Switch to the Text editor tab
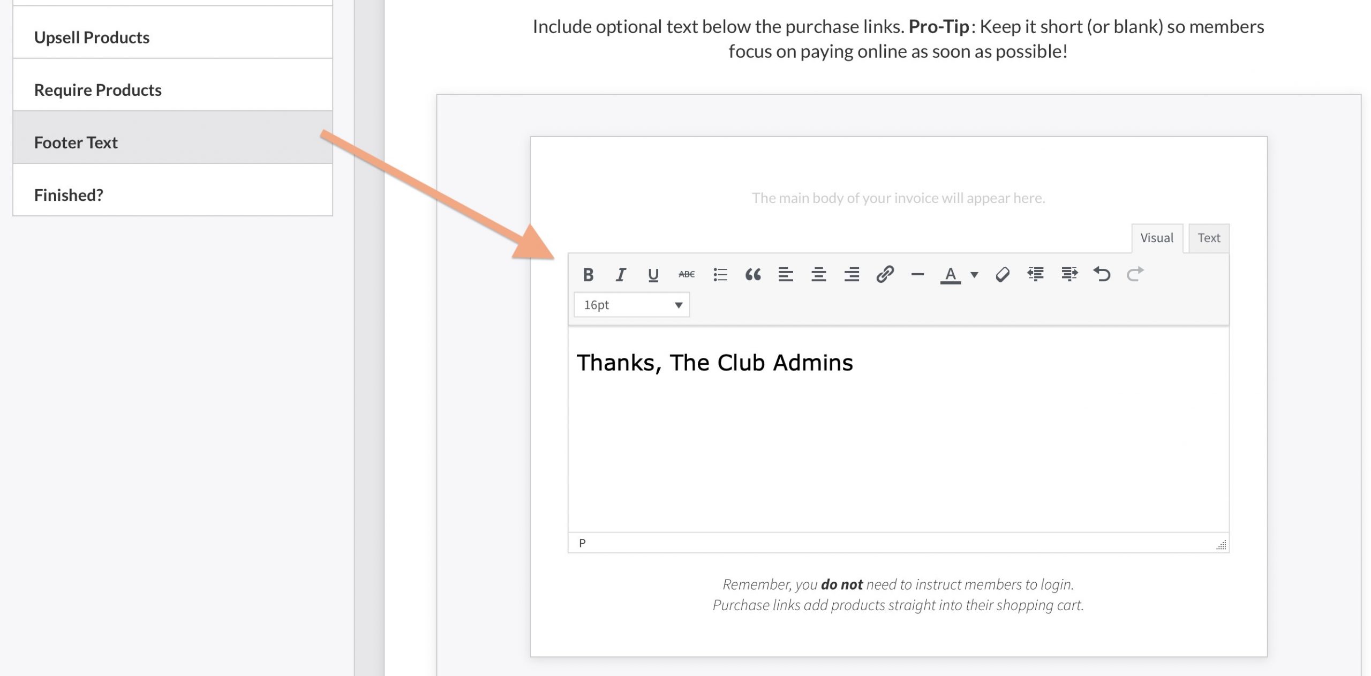 tap(1209, 238)
